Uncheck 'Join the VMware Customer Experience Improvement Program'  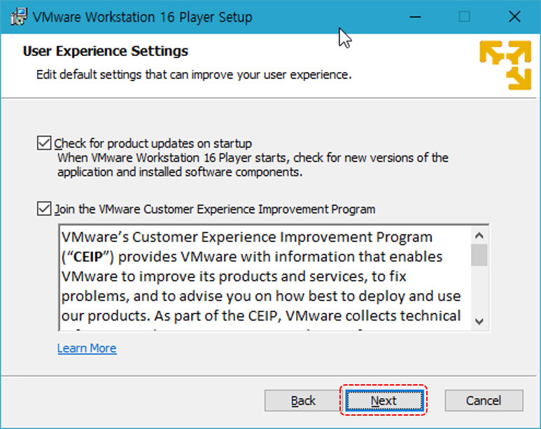pos(44,209)
